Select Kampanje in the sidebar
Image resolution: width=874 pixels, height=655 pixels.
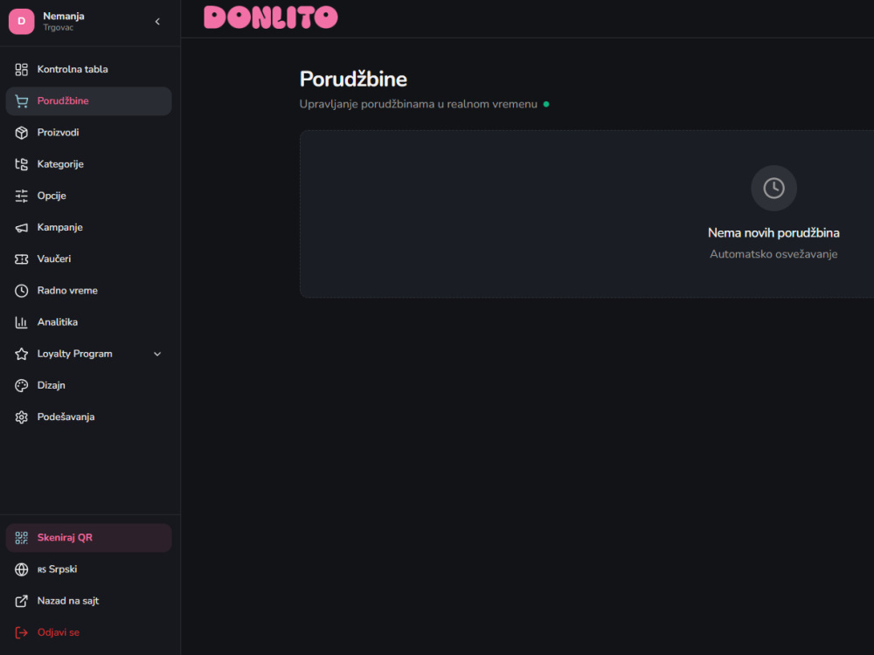pos(88,227)
